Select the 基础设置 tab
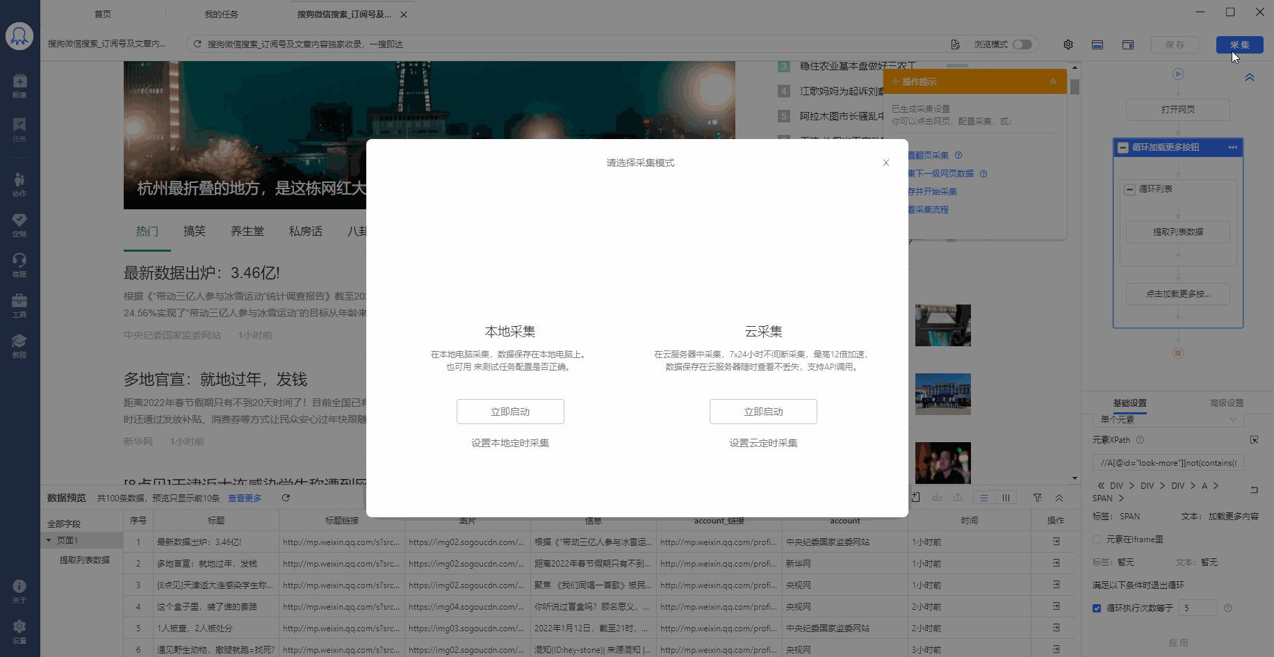 pos(1130,403)
